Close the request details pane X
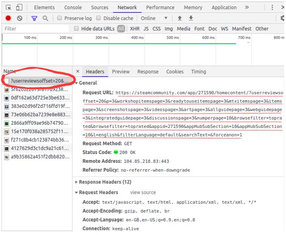 coord(78,71)
